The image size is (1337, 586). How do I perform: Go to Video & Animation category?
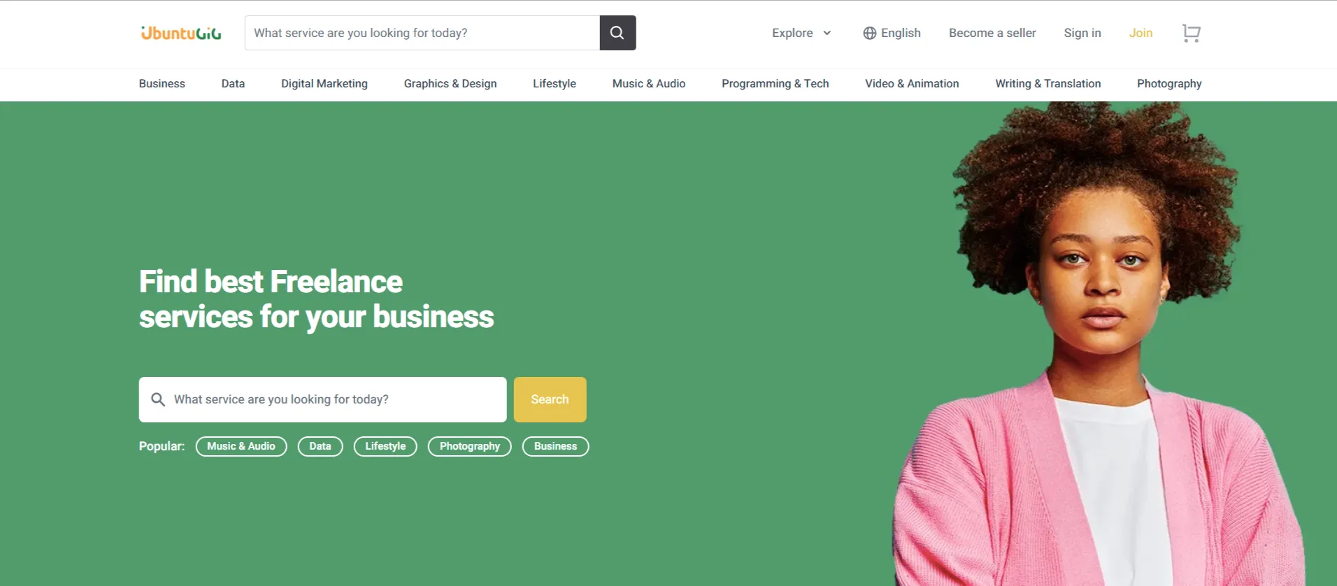point(912,83)
